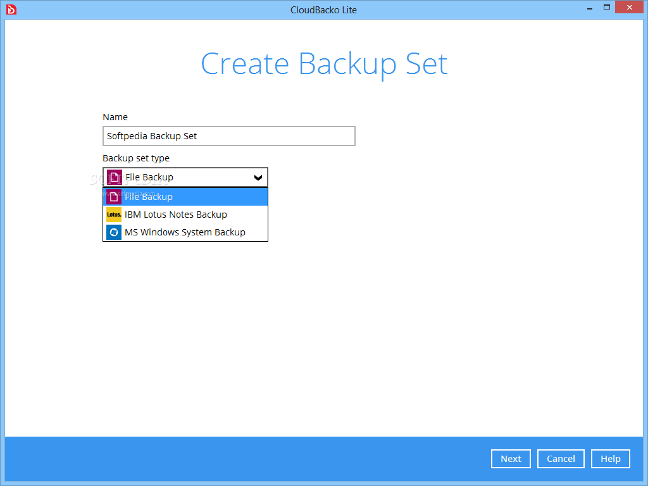Click the Lotus icon in dropdown list

[114, 215]
